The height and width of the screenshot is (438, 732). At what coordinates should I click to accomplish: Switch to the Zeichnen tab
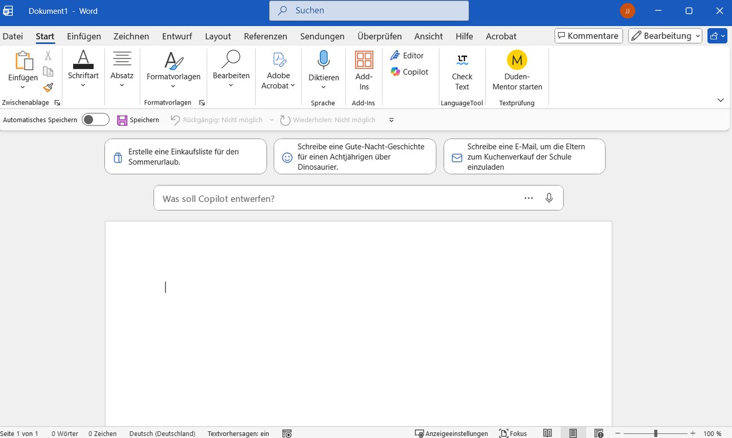[x=131, y=36]
